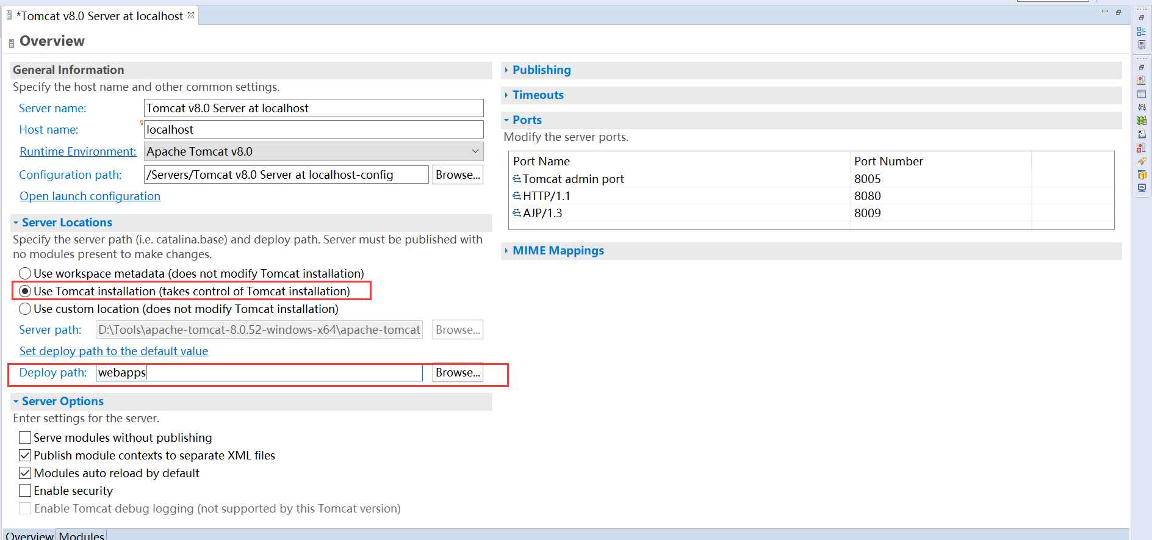This screenshot has width=1152, height=540.
Task: Click into the Configuration path field
Action: click(x=286, y=175)
